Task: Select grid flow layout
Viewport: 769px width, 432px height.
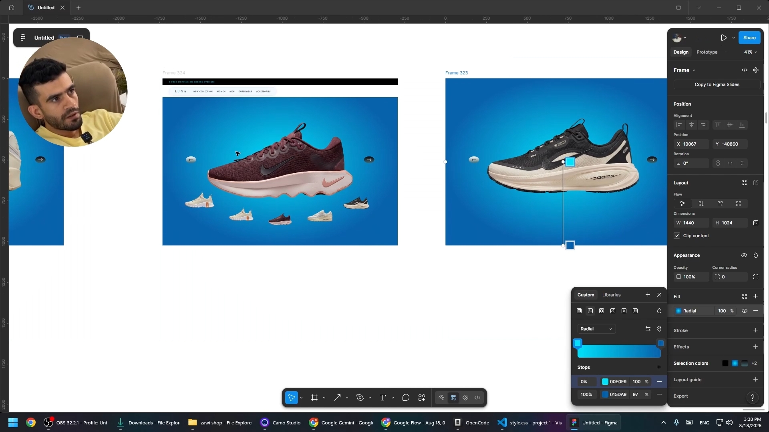Action: pos(739,204)
